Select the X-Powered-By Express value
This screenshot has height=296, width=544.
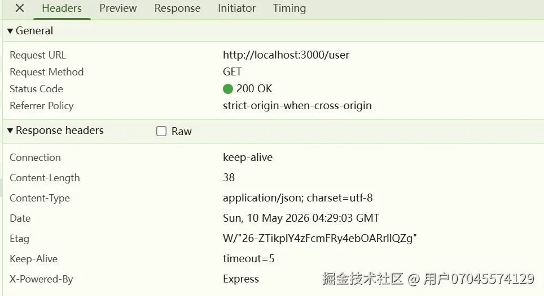pos(241,279)
